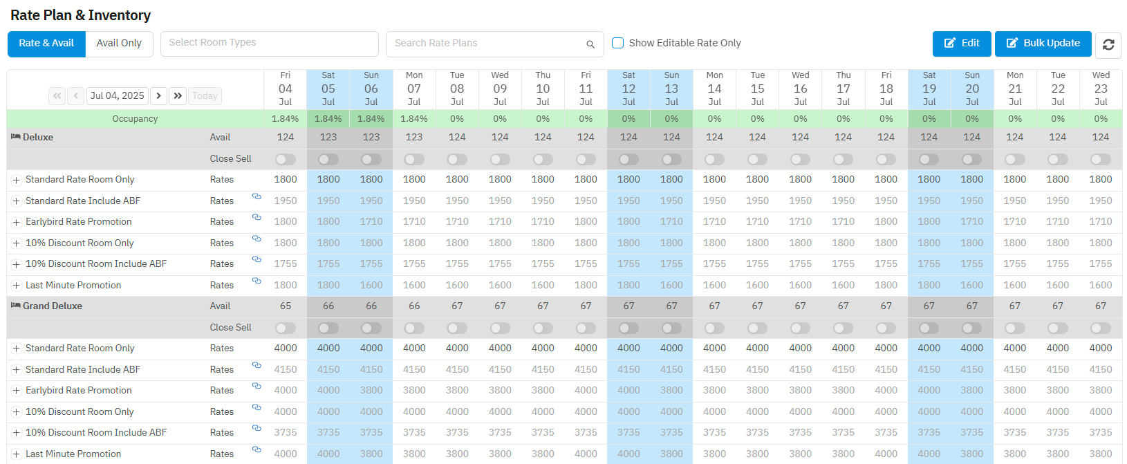Click the refresh icon button
This screenshot has height=464, width=1127.
tap(1108, 44)
